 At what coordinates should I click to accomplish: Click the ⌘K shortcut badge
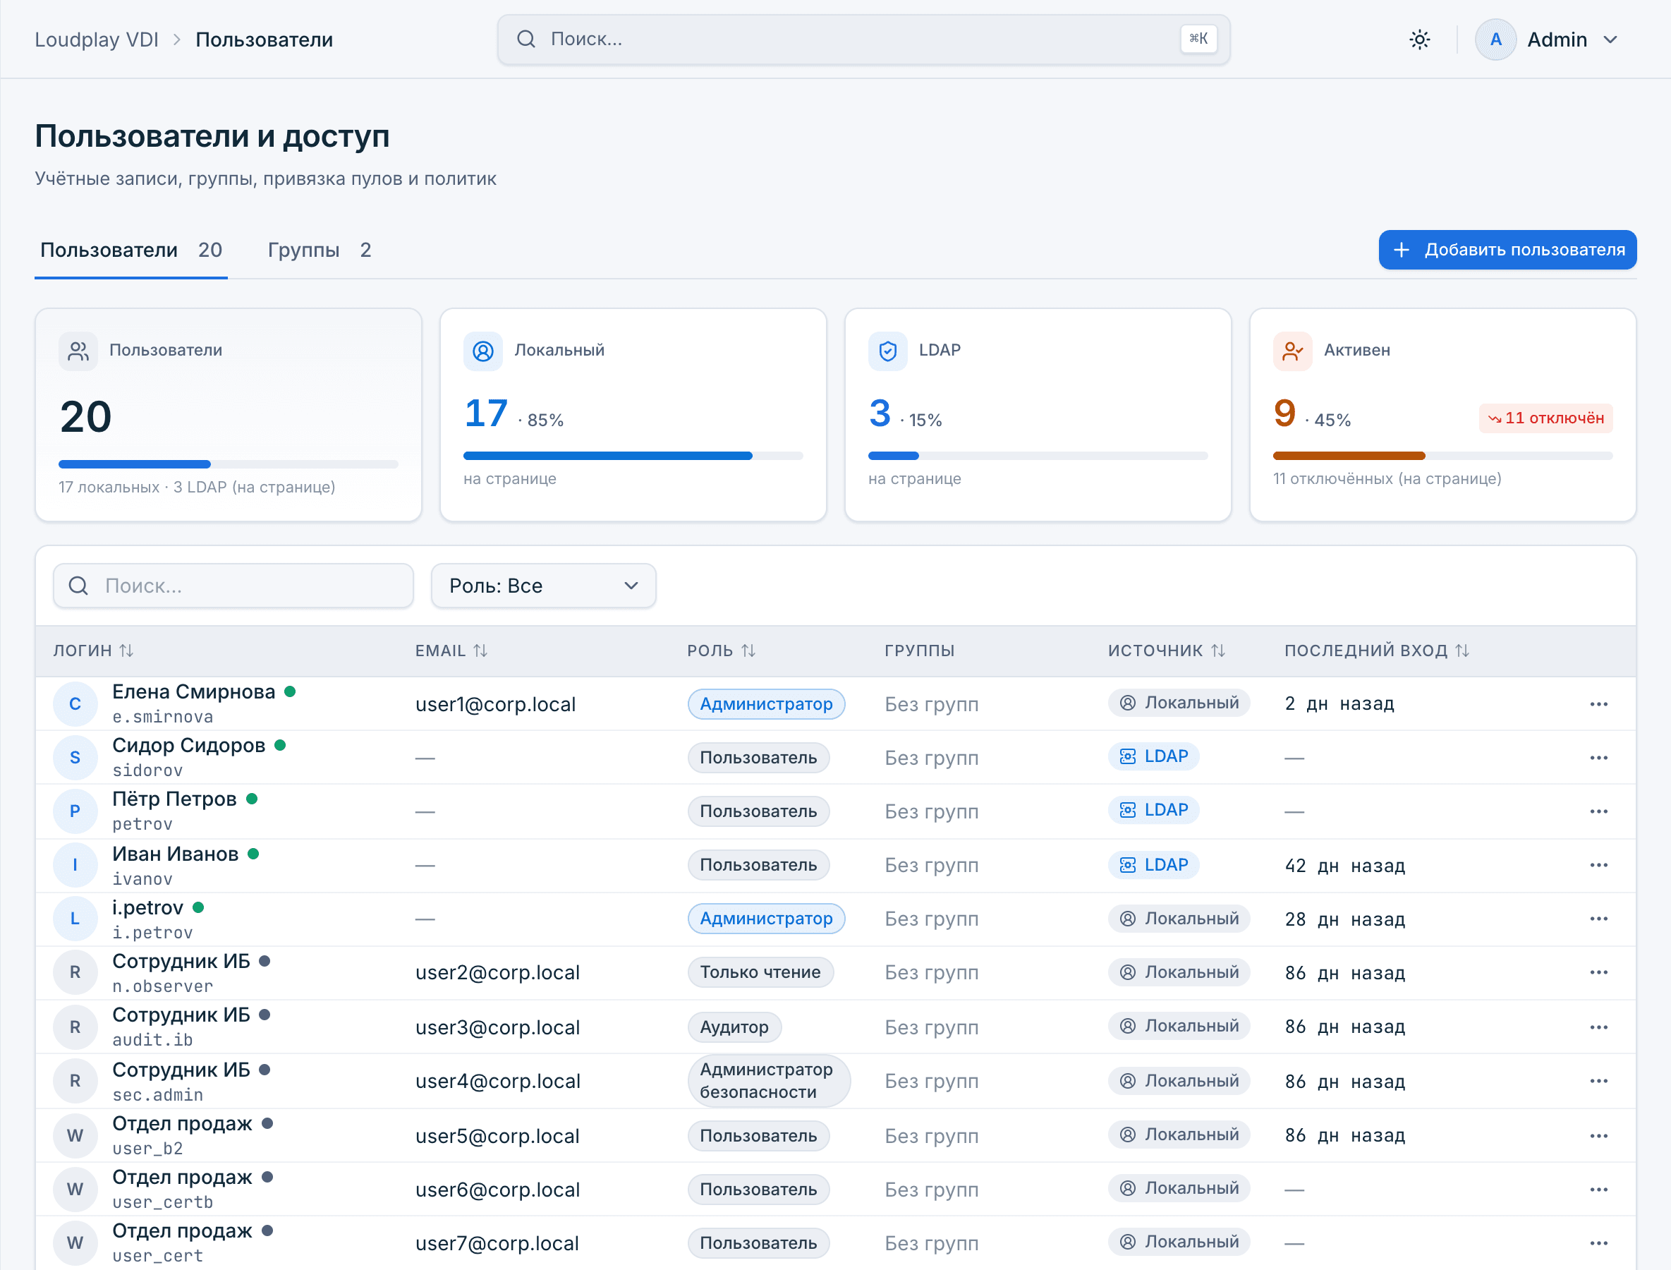pyautogui.click(x=1198, y=39)
